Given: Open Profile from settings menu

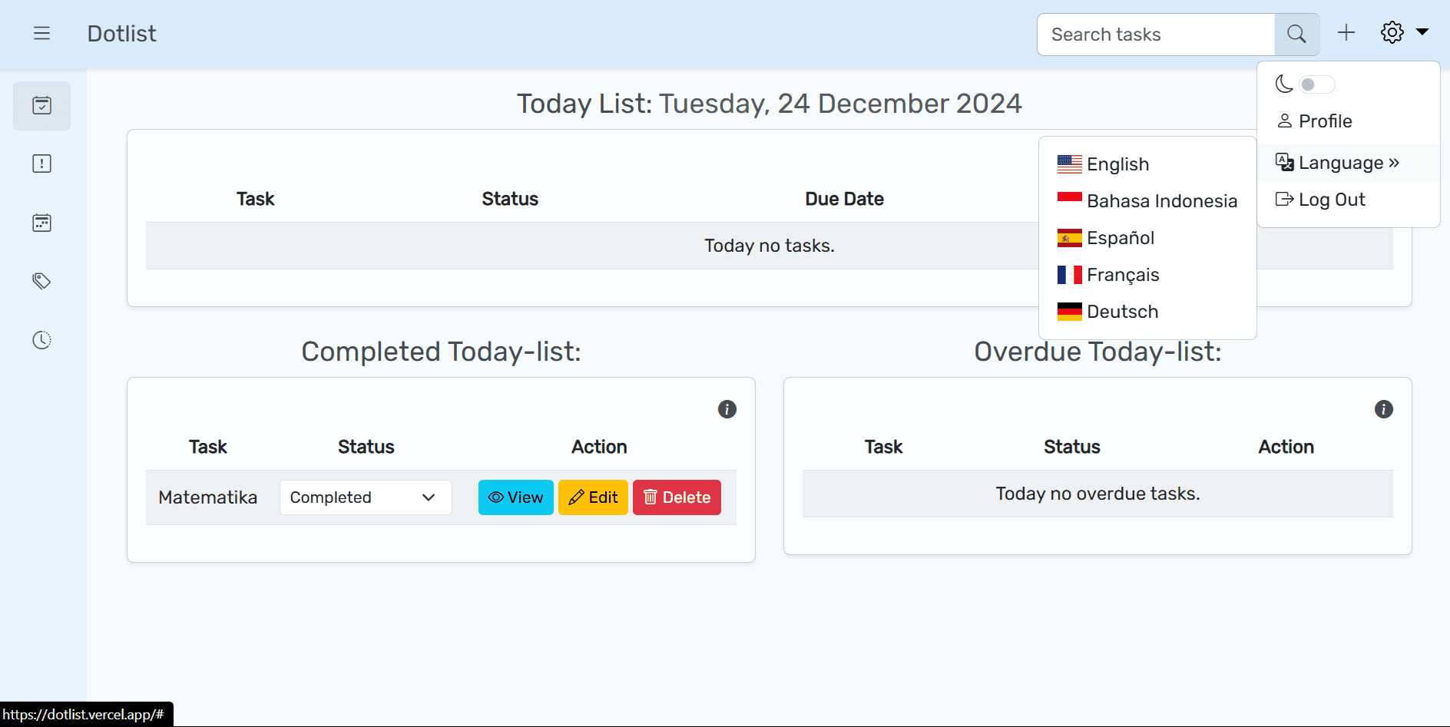Looking at the screenshot, I should click(x=1324, y=121).
